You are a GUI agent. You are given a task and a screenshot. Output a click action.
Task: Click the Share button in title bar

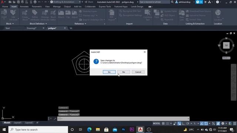(x=89, y=2)
